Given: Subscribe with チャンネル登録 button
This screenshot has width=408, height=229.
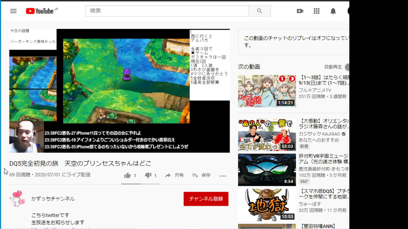Looking at the screenshot, I should coord(206,199).
